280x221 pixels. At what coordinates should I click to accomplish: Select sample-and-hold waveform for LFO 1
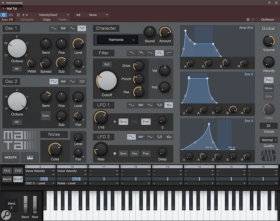pos(169,105)
